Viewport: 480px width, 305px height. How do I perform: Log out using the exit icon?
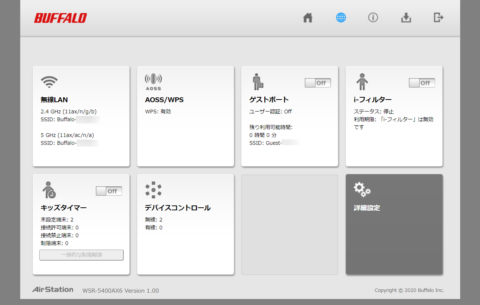coord(438,17)
